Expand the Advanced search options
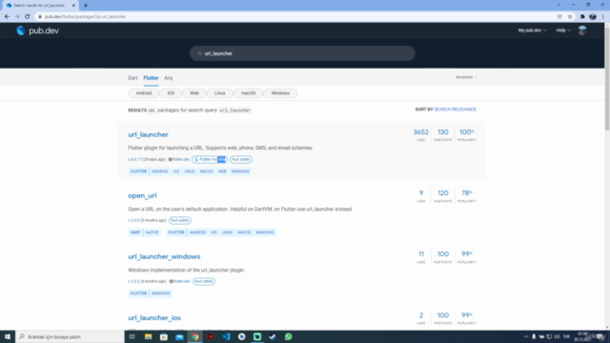Viewport: 610px width, 343px height. point(466,77)
